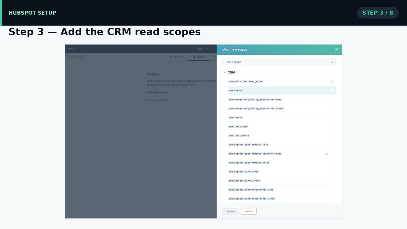Click the warning icon beside appointments.sensitive.read
Image resolution: width=407 pixels, height=229 pixels.
tap(327, 154)
